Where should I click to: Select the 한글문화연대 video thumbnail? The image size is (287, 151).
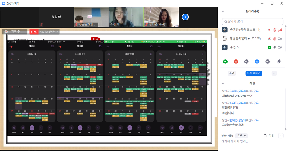point(91,17)
